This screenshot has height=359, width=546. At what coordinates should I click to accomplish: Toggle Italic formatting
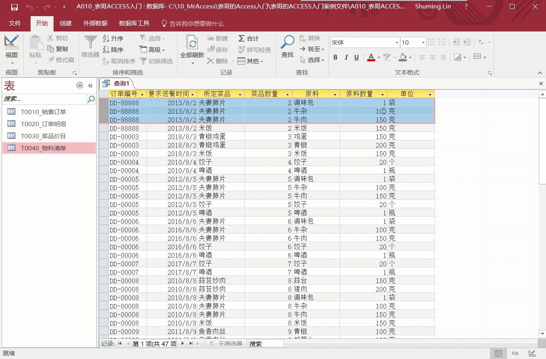point(346,58)
